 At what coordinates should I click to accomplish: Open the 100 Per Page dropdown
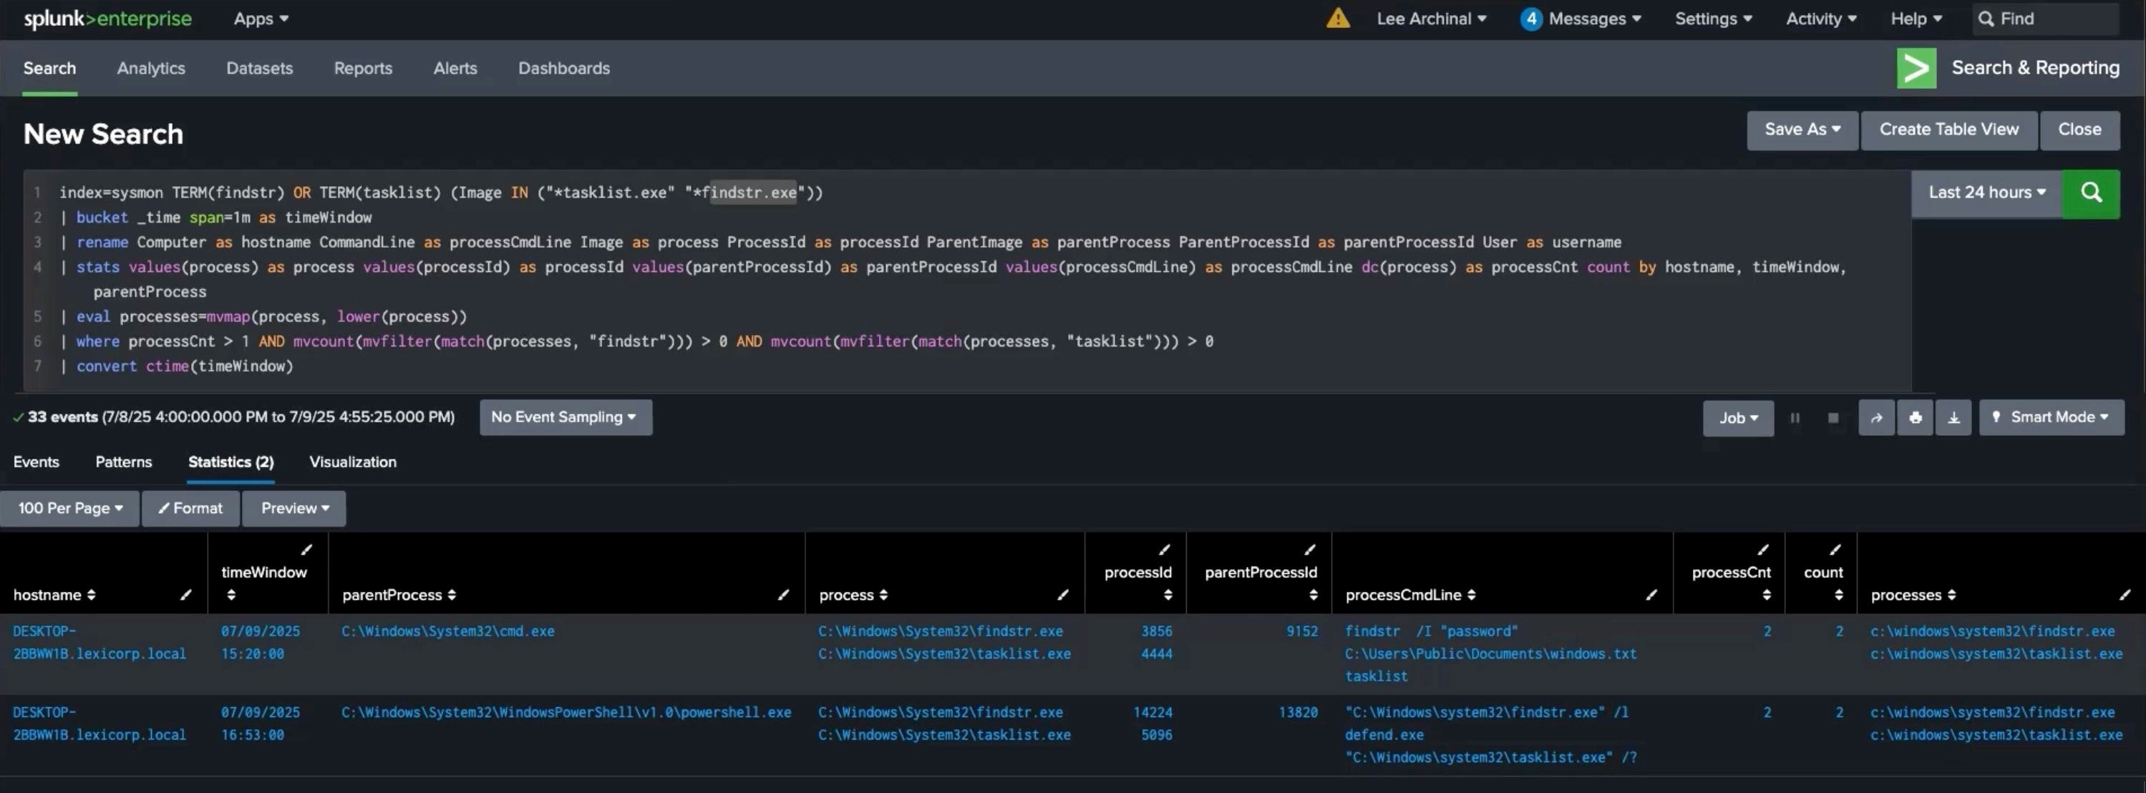[x=70, y=508]
